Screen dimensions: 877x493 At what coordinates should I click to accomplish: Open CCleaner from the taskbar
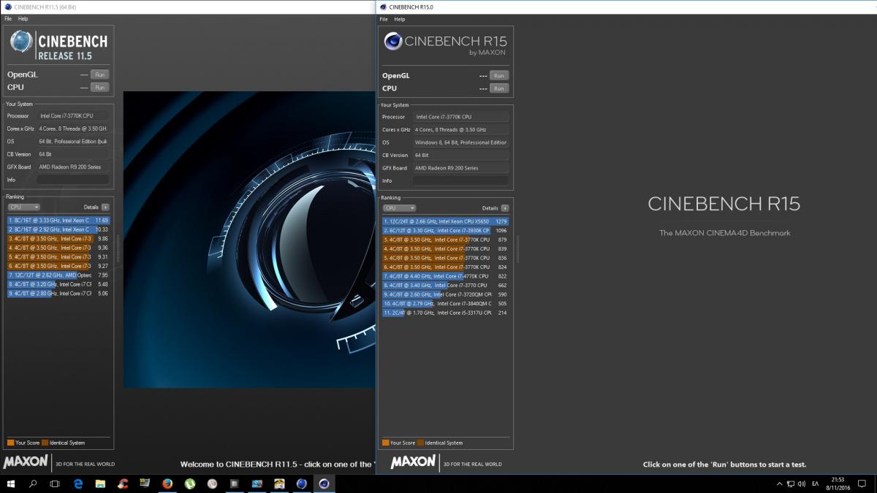[x=123, y=484]
